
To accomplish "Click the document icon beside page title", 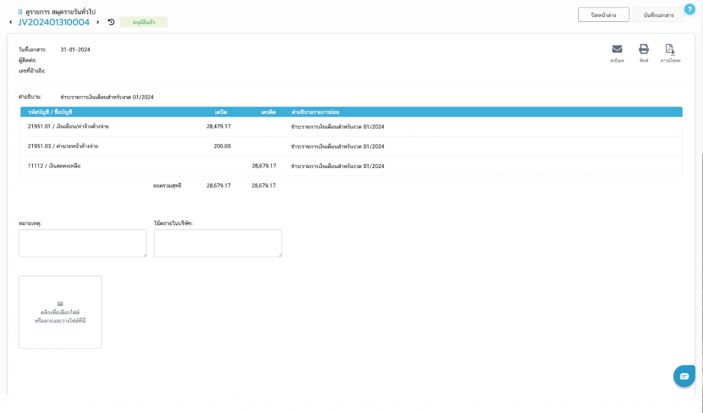I will click(20, 12).
